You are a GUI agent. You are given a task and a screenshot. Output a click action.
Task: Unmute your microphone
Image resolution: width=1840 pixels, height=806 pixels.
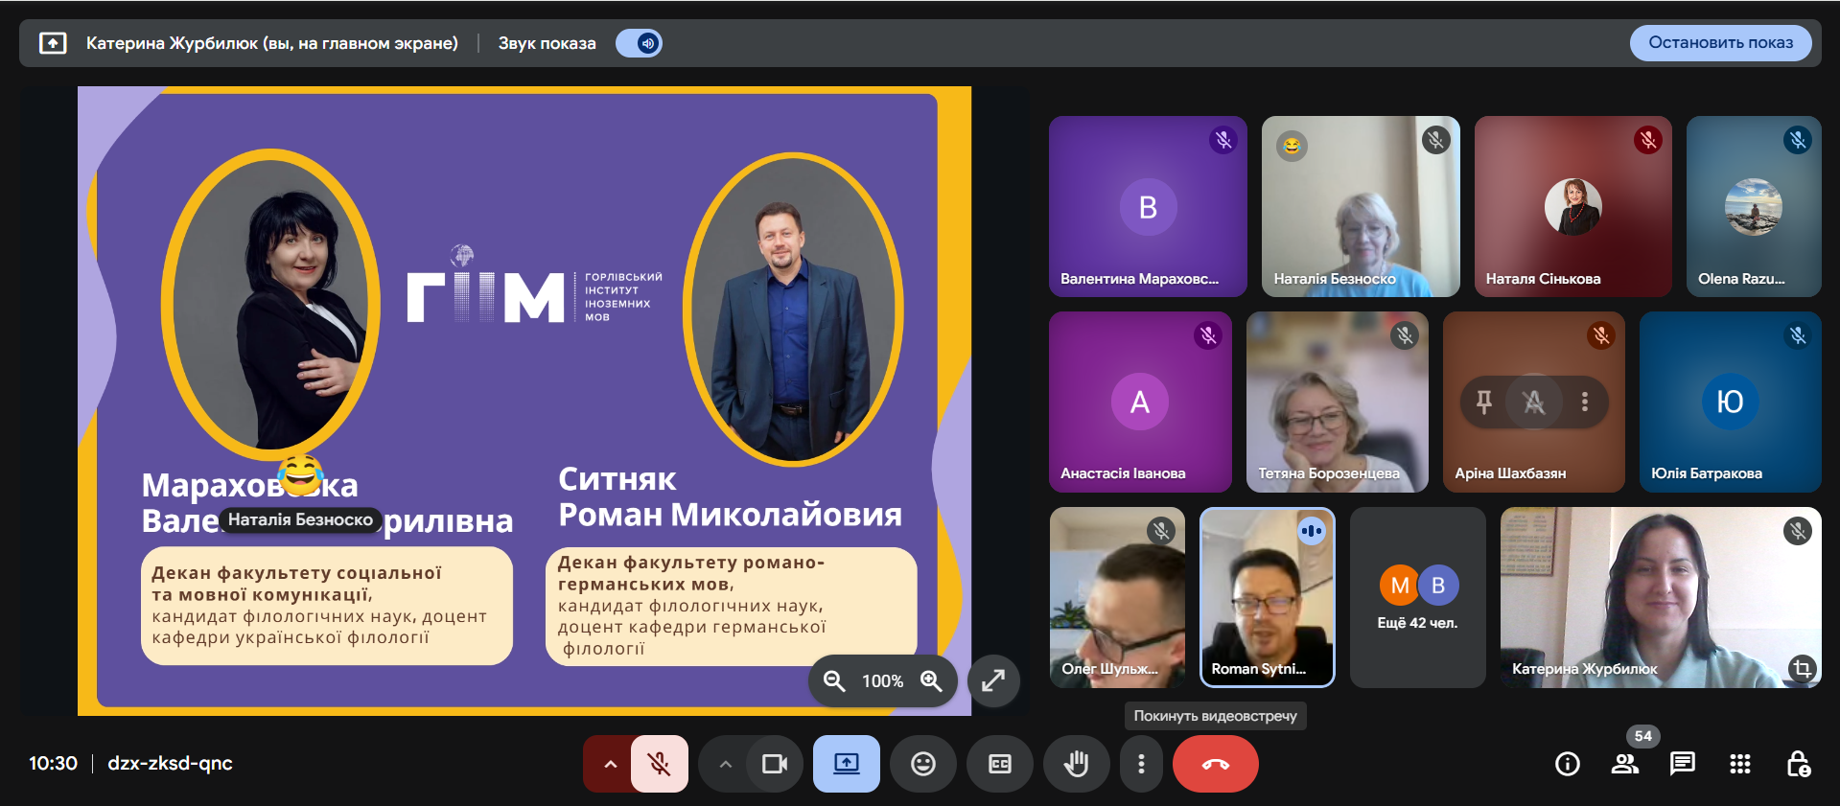660,764
